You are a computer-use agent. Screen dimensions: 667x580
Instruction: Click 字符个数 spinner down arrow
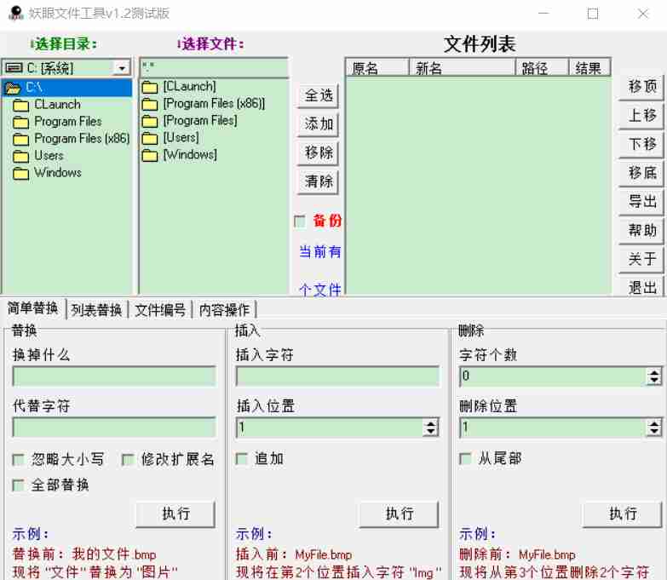[654, 381]
